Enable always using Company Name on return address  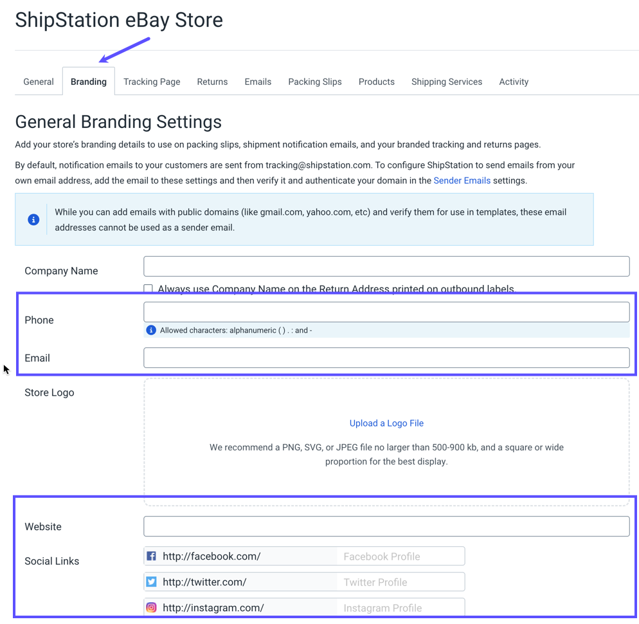[148, 288]
